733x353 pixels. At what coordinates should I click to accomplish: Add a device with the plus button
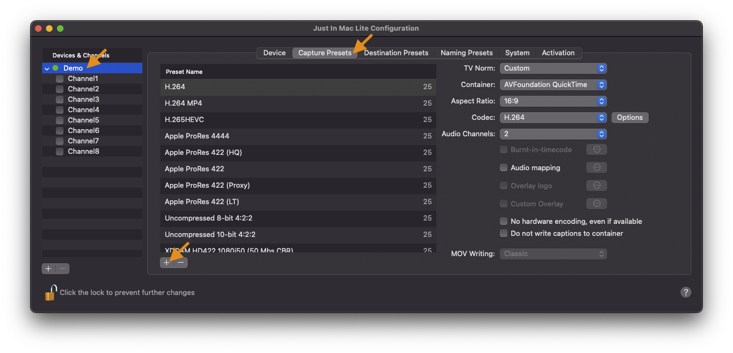pyautogui.click(x=49, y=269)
